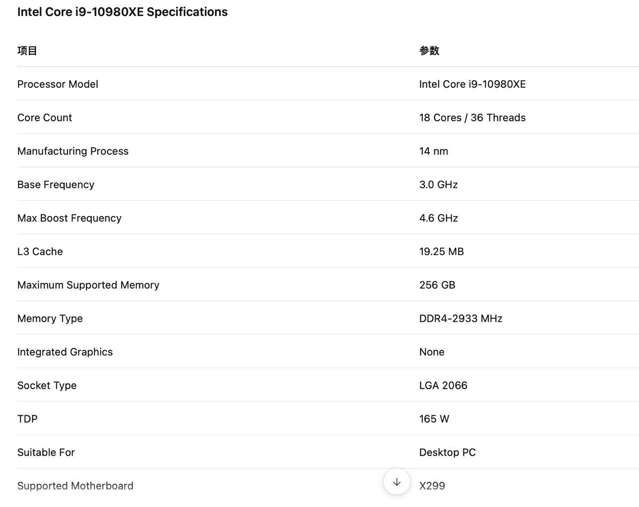Click the 'Socket Type' label
The height and width of the screenshot is (507, 639).
(47, 385)
